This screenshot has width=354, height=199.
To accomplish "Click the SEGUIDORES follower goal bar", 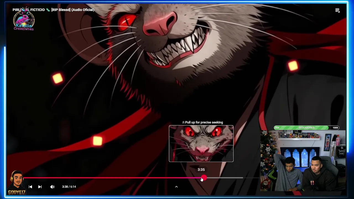I will [x=306, y=128].
